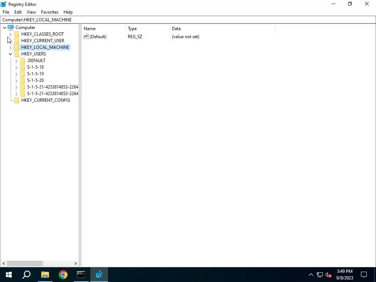Expand the S-1-5-20 subkey
This screenshot has height=282, width=376.
tap(16, 80)
